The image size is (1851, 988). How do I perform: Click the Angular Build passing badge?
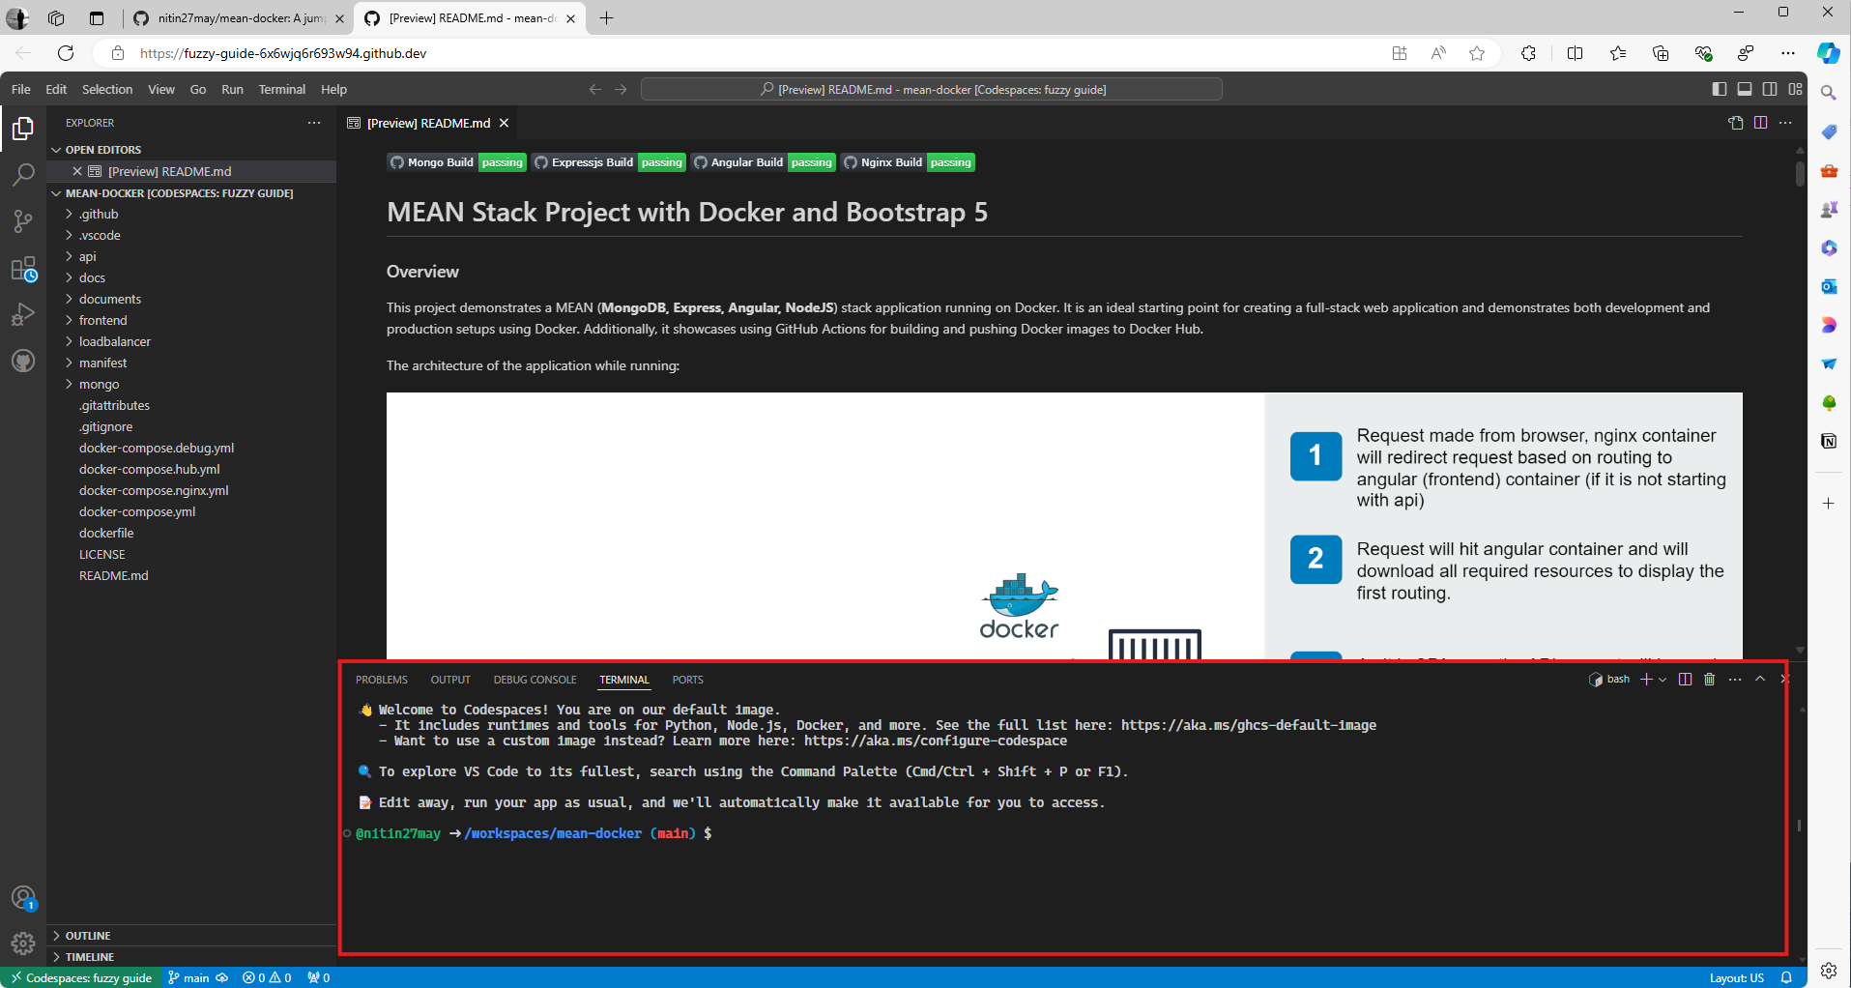764,162
